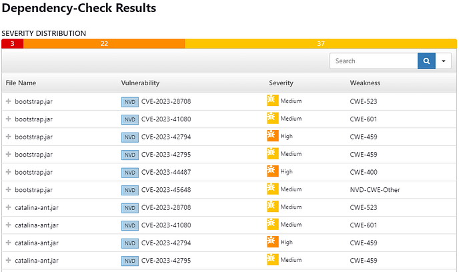467x272 pixels.
Task: Click NVD badge for bootstrap.jar CVE-2023-41080
Action: 130,119
